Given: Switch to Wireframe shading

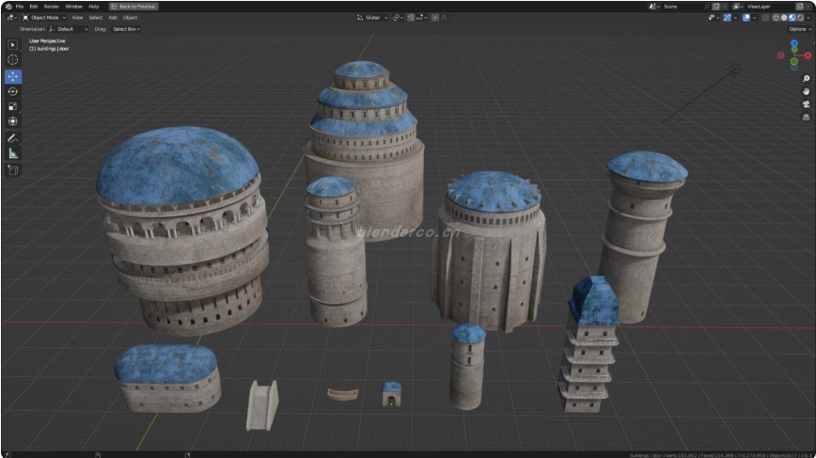Looking at the screenshot, I should [776, 18].
